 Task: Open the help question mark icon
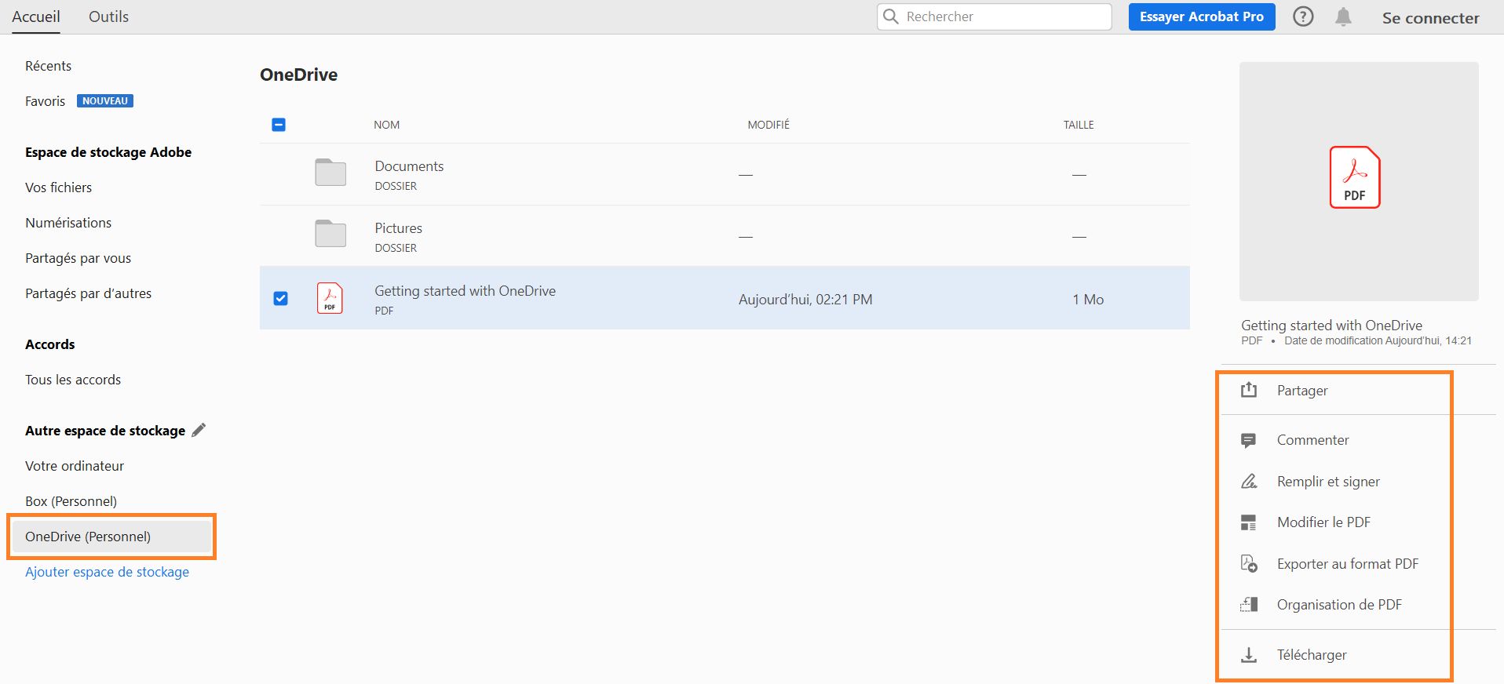pyautogui.click(x=1303, y=16)
